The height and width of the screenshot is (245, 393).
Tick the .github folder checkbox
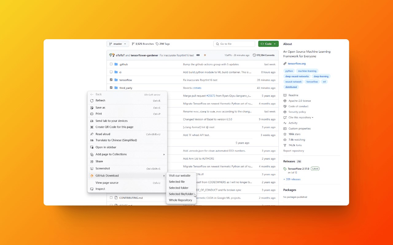[x=111, y=64]
